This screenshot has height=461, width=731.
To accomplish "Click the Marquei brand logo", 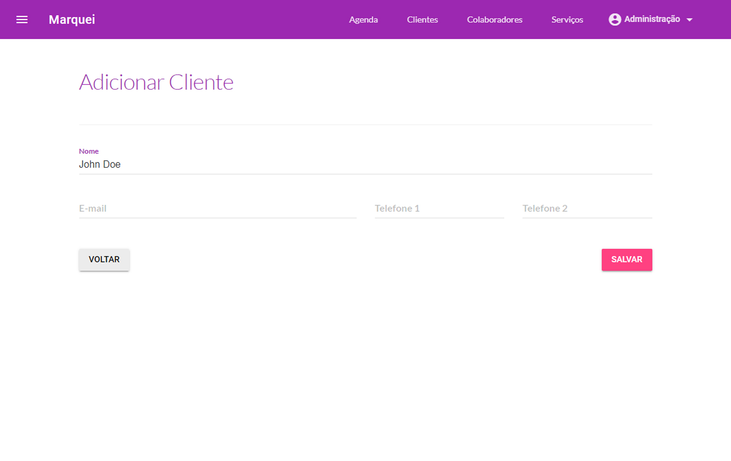I will (x=72, y=20).
